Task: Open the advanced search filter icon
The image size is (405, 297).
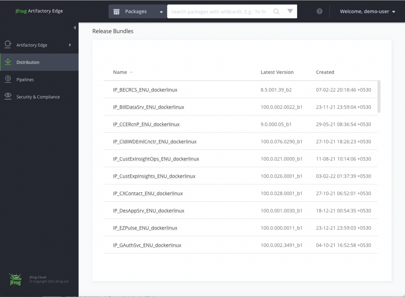Action: point(290,11)
